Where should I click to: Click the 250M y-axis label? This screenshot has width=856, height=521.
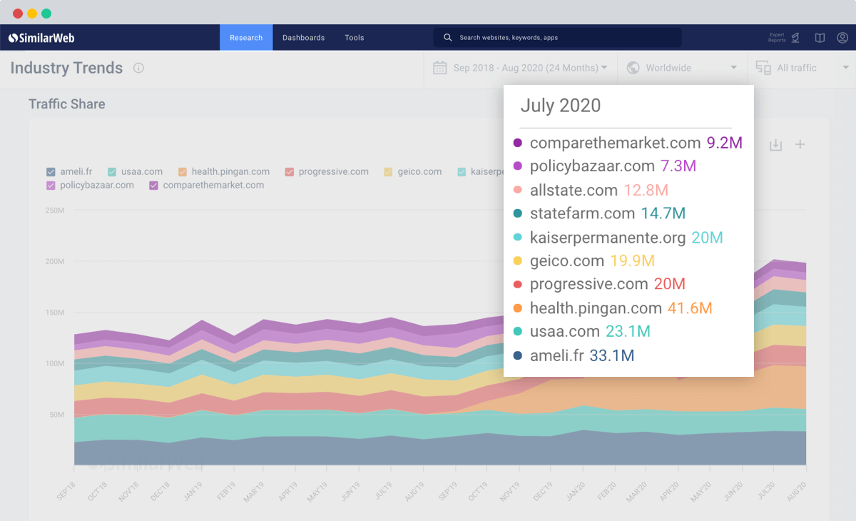(55, 210)
